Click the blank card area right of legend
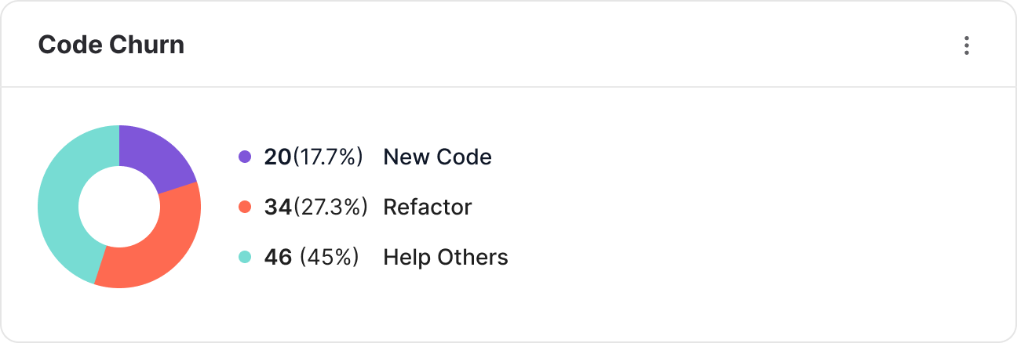1017x343 pixels. pos(745,208)
